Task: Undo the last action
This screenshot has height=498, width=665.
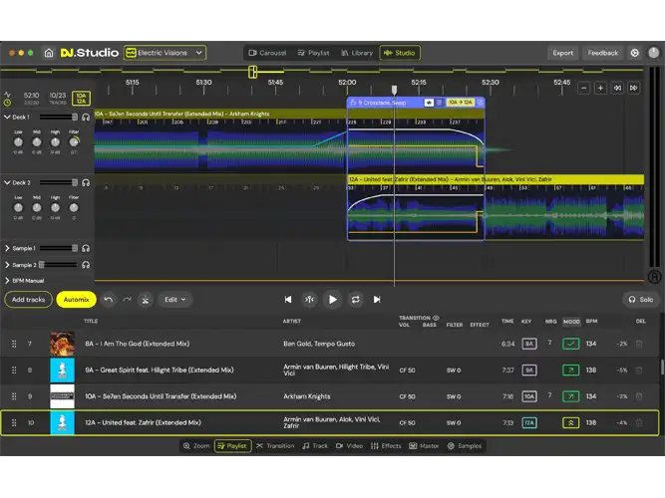Action: 109,300
